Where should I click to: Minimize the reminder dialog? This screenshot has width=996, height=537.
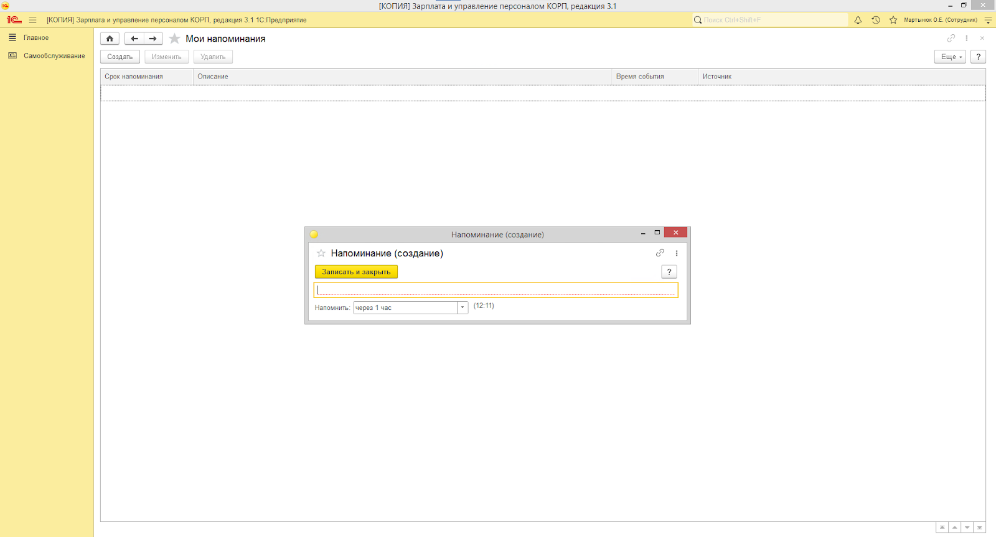(x=643, y=233)
